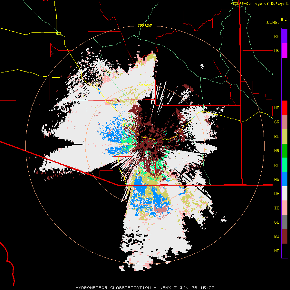Click the DS white legend swatch
Viewport: 290px width, 290px height.
coord(285,193)
